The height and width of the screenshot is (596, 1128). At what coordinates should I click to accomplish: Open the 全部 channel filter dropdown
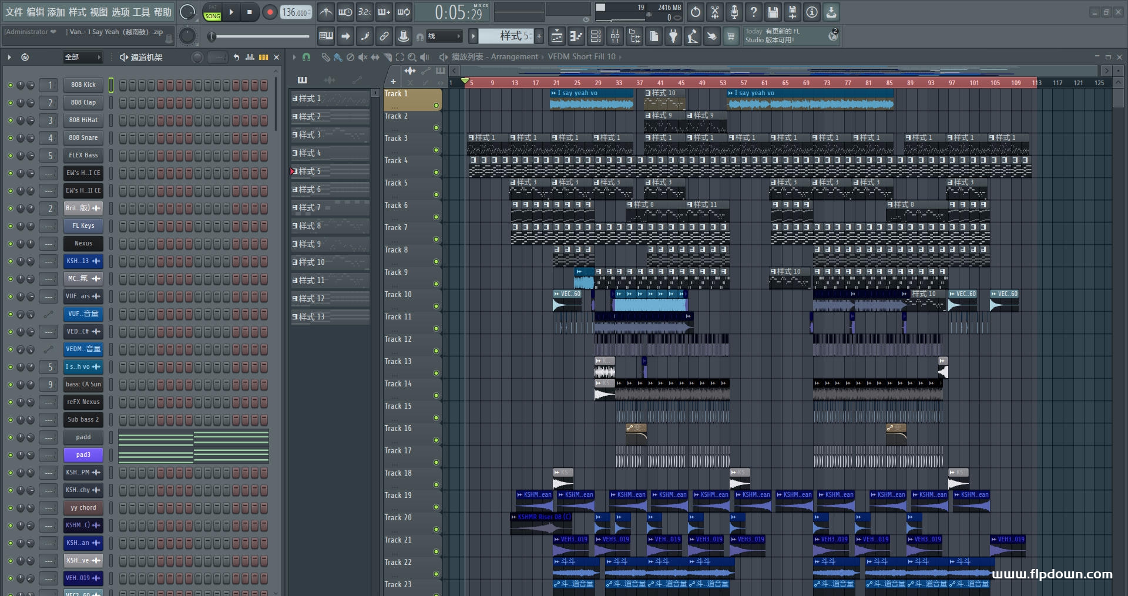tap(83, 57)
